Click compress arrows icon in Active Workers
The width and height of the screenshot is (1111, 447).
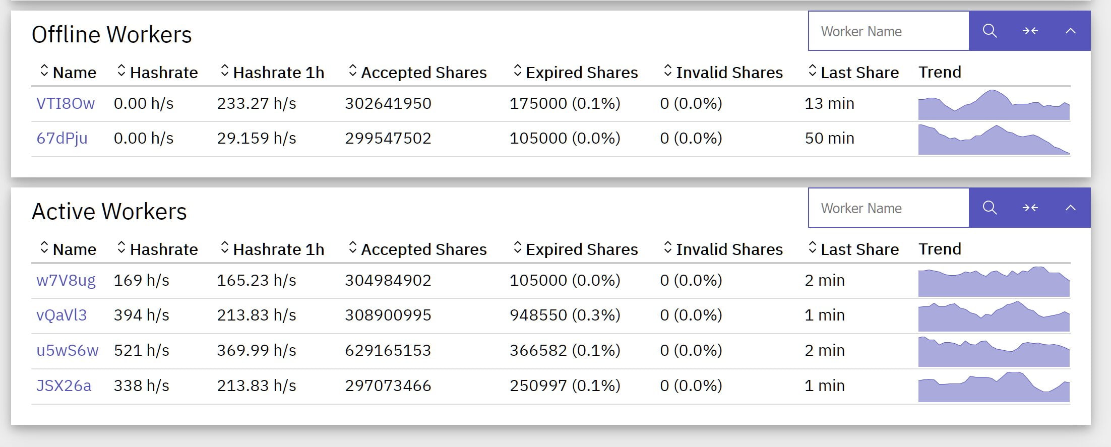click(x=1030, y=208)
